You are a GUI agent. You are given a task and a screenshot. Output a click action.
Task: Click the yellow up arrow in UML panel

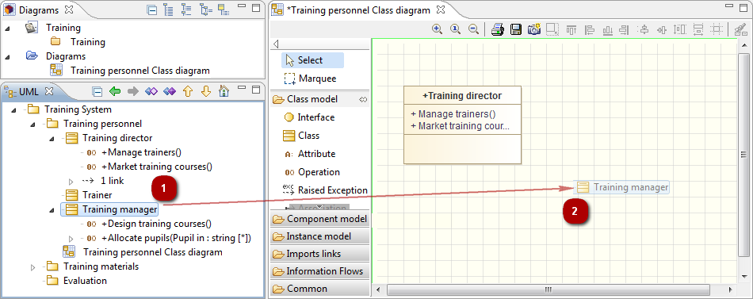click(188, 91)
